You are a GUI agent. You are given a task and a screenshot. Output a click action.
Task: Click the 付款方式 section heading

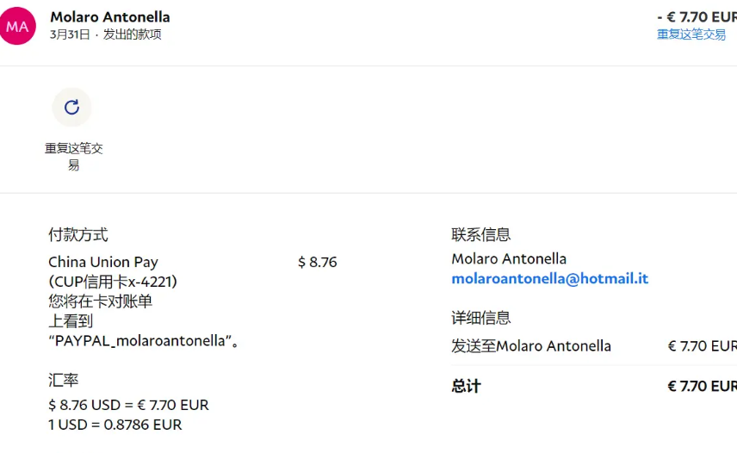click(78, 234)
